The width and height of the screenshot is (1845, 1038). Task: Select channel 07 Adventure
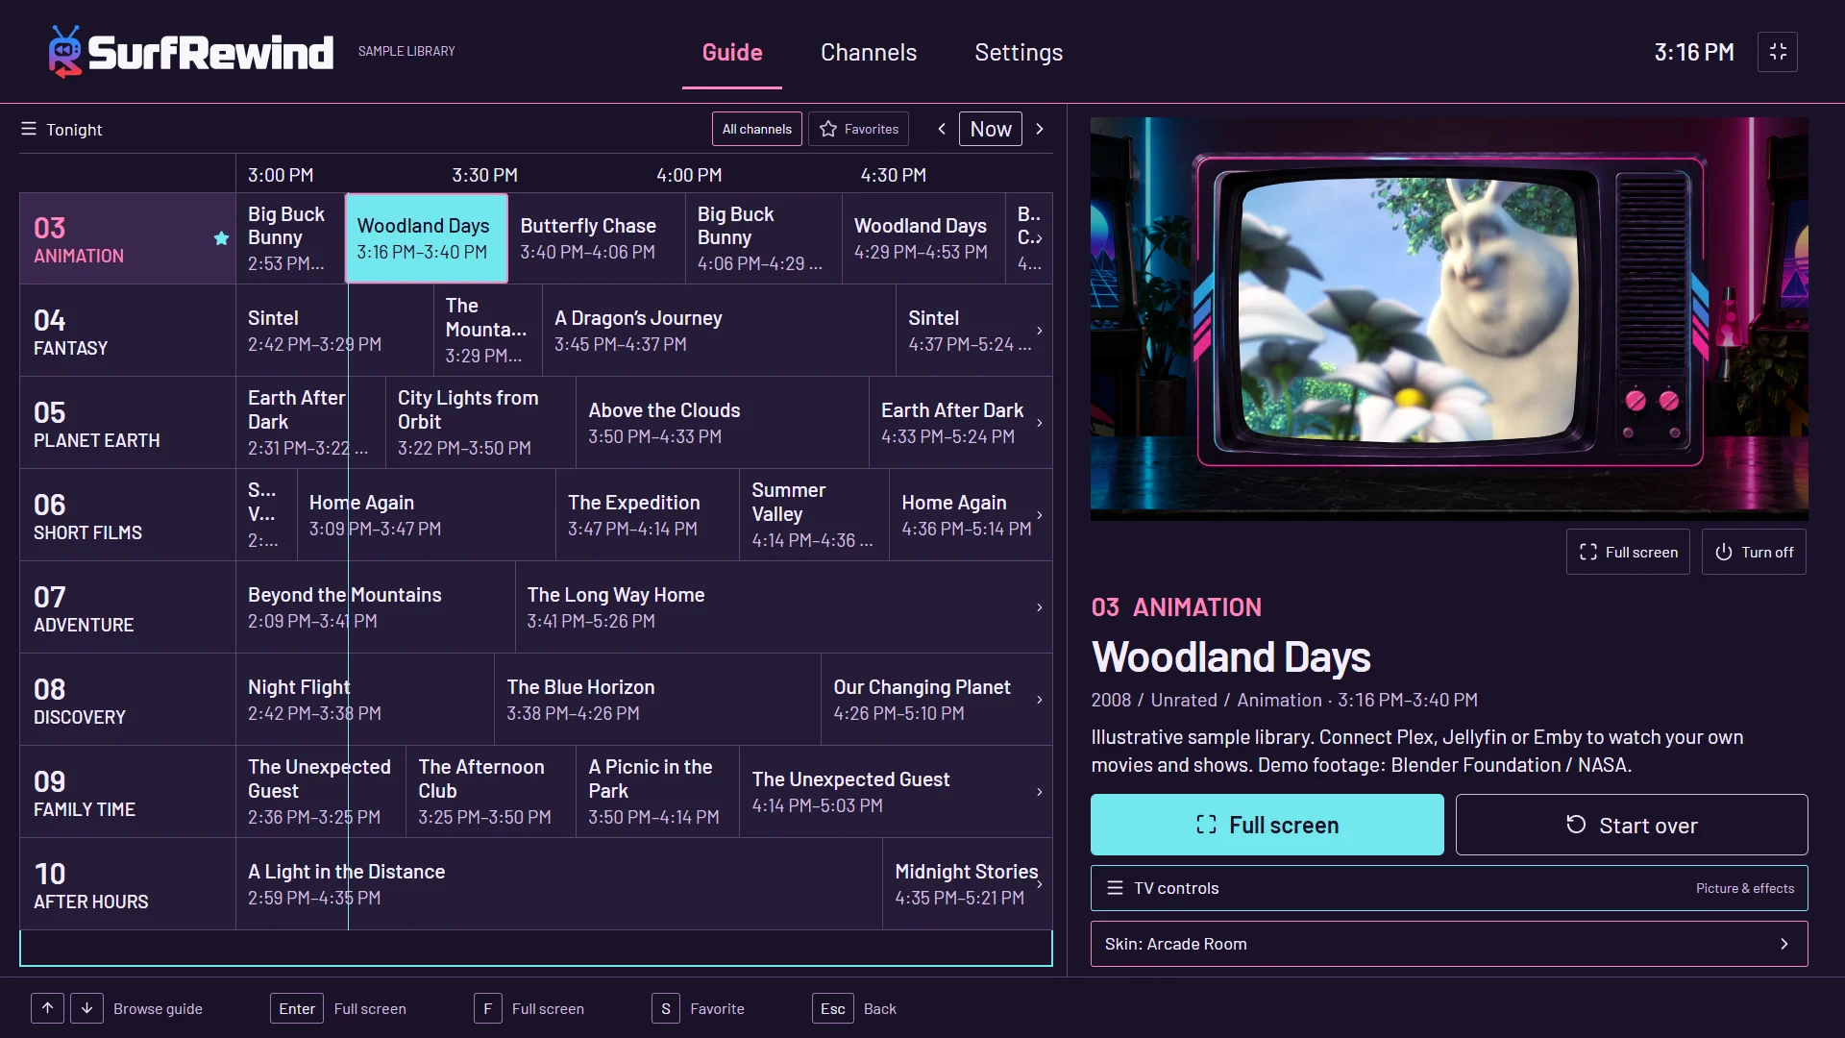coord(128,607)
